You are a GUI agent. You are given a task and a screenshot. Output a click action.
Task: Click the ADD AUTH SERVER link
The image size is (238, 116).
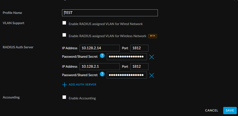[x=82, y=85]
